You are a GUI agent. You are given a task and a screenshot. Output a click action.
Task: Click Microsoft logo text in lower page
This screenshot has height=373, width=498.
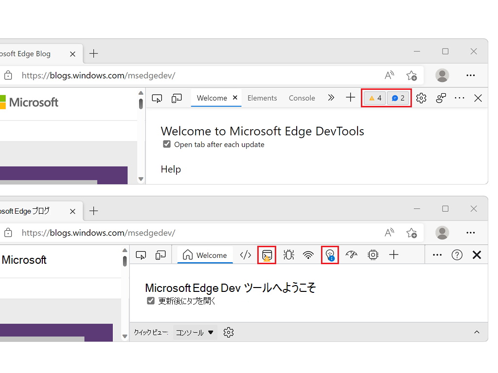[24, 260]
